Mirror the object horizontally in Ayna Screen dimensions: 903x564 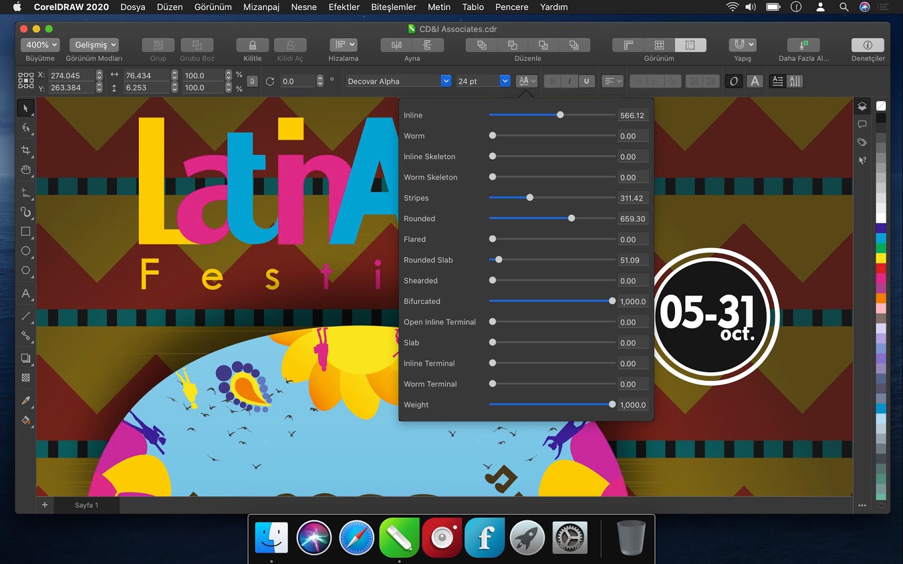click(x=397, y=45)
